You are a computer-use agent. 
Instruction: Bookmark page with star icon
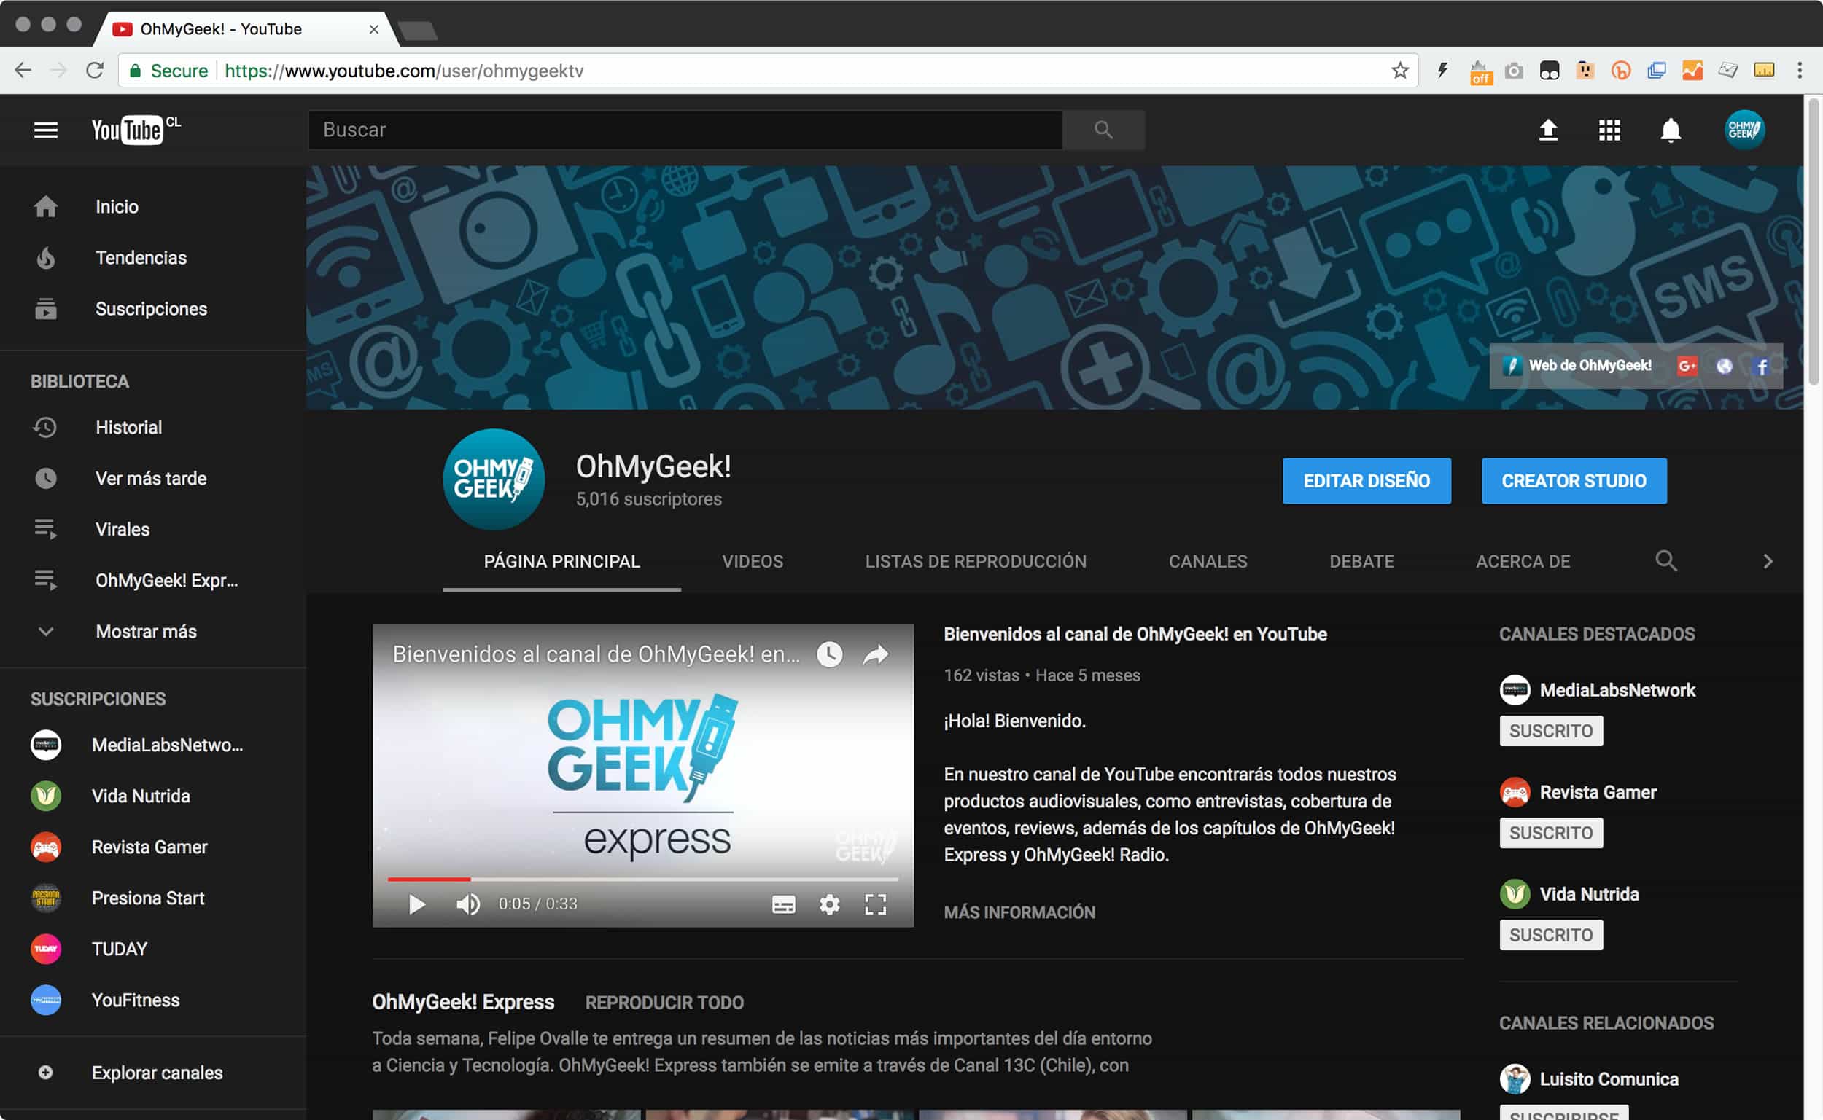tap(1399, 71)
